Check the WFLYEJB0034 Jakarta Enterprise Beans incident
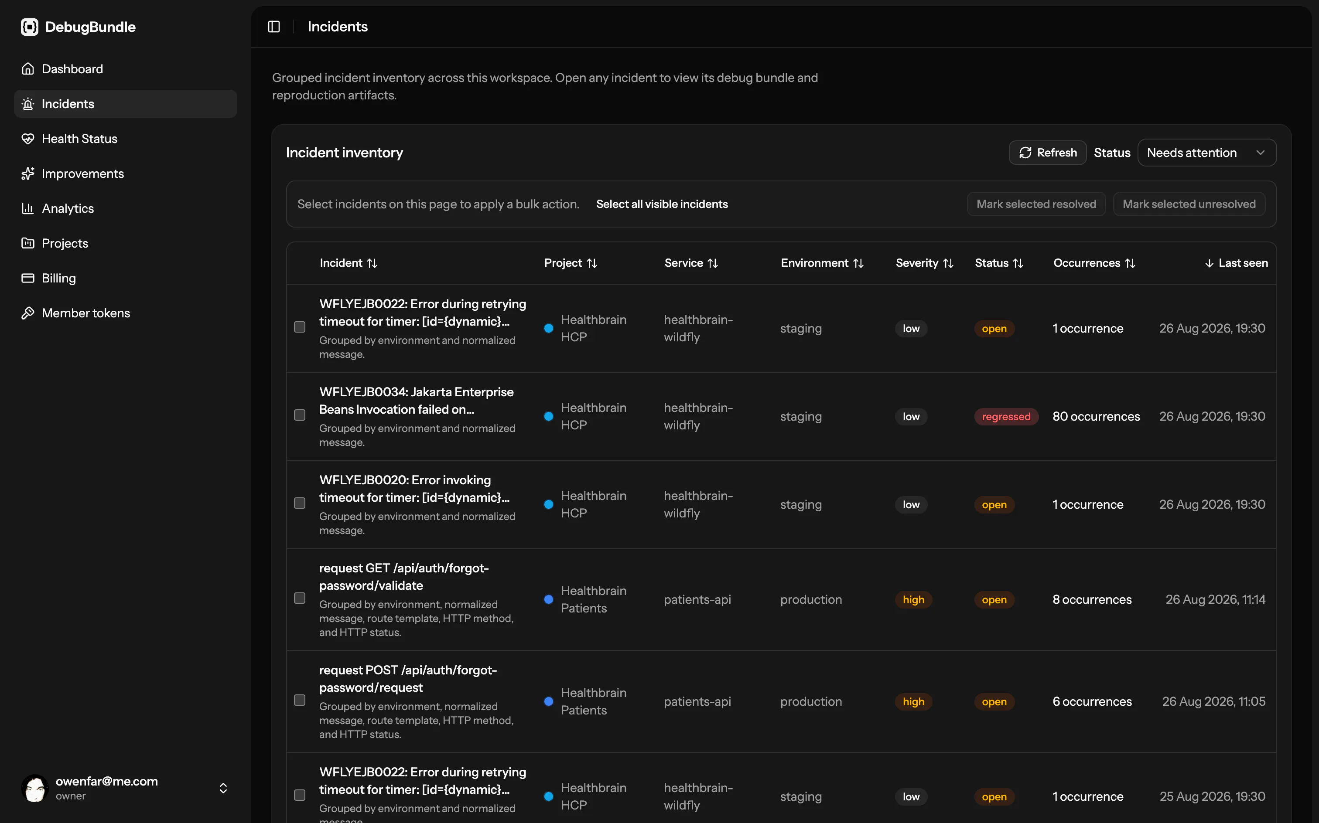The width and height of the screenshot is (1319, 823). point(300,415)
